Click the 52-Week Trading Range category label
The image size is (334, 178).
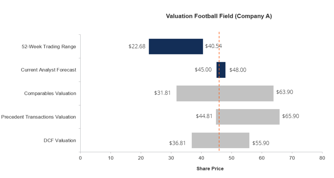click(x=48, y=47)
